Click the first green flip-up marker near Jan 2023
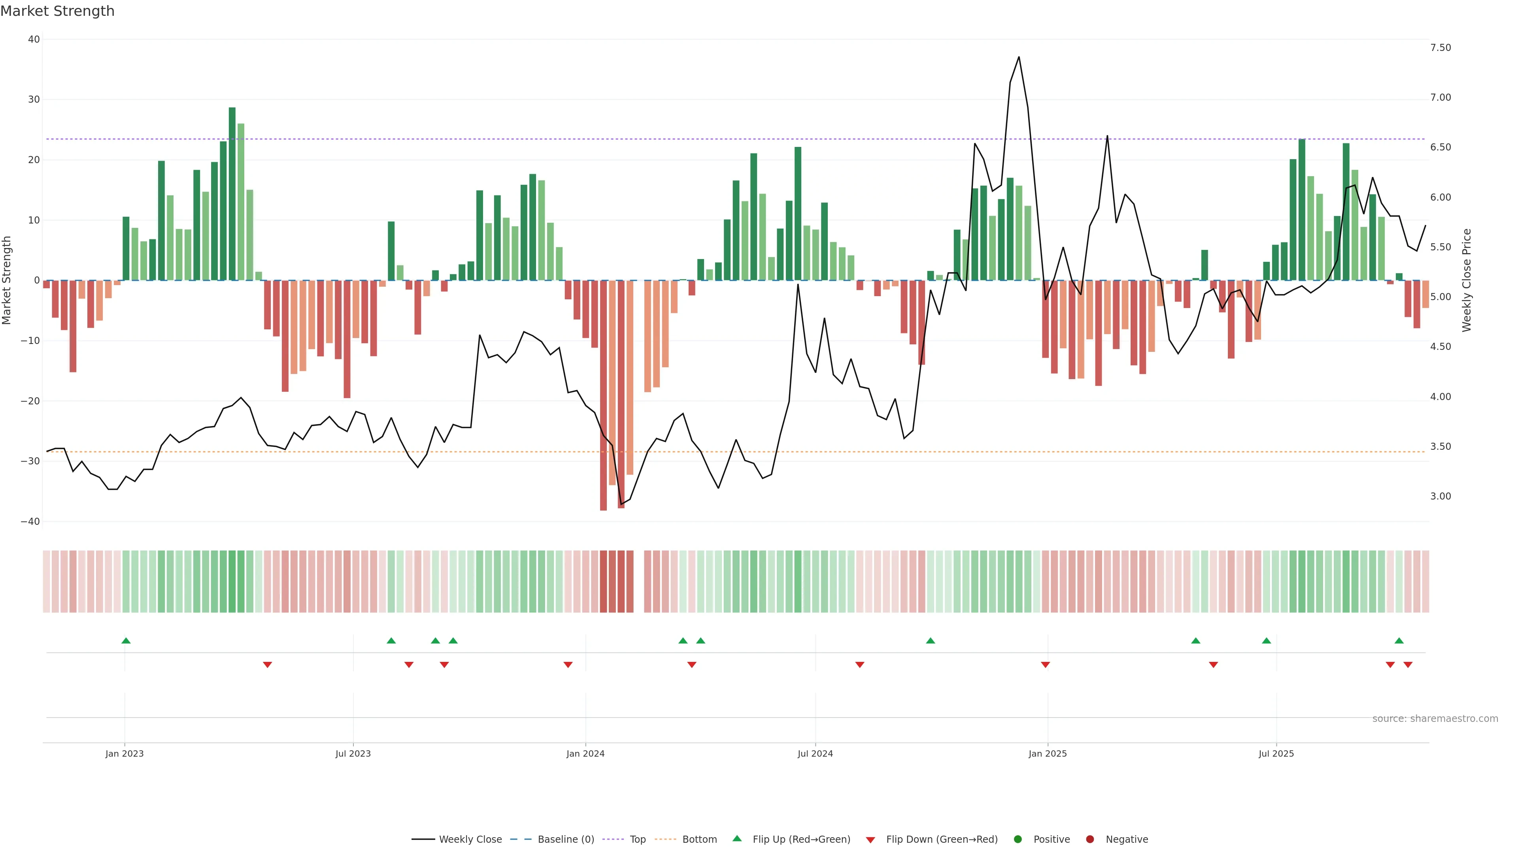The height and width of the screenshot is (853, 1518). click(x=126, y=641)
